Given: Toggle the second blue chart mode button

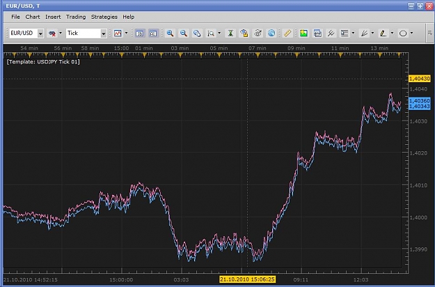Looking at the screenshot, I should (153, 33).
